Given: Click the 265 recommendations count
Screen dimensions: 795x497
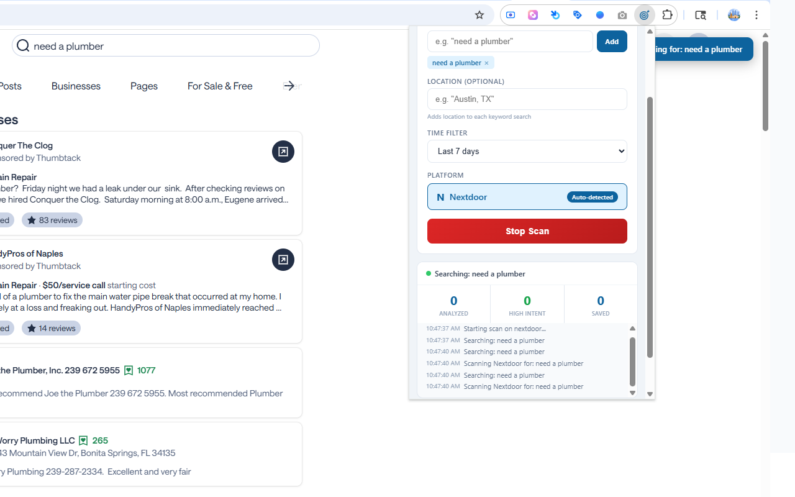Looking at the screenshot, I should click(x=100, y=440).
